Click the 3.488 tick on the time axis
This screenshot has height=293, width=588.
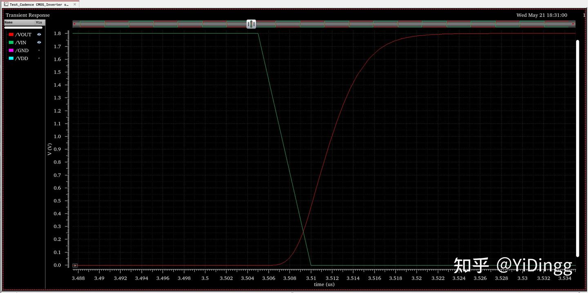pos(78,278)
